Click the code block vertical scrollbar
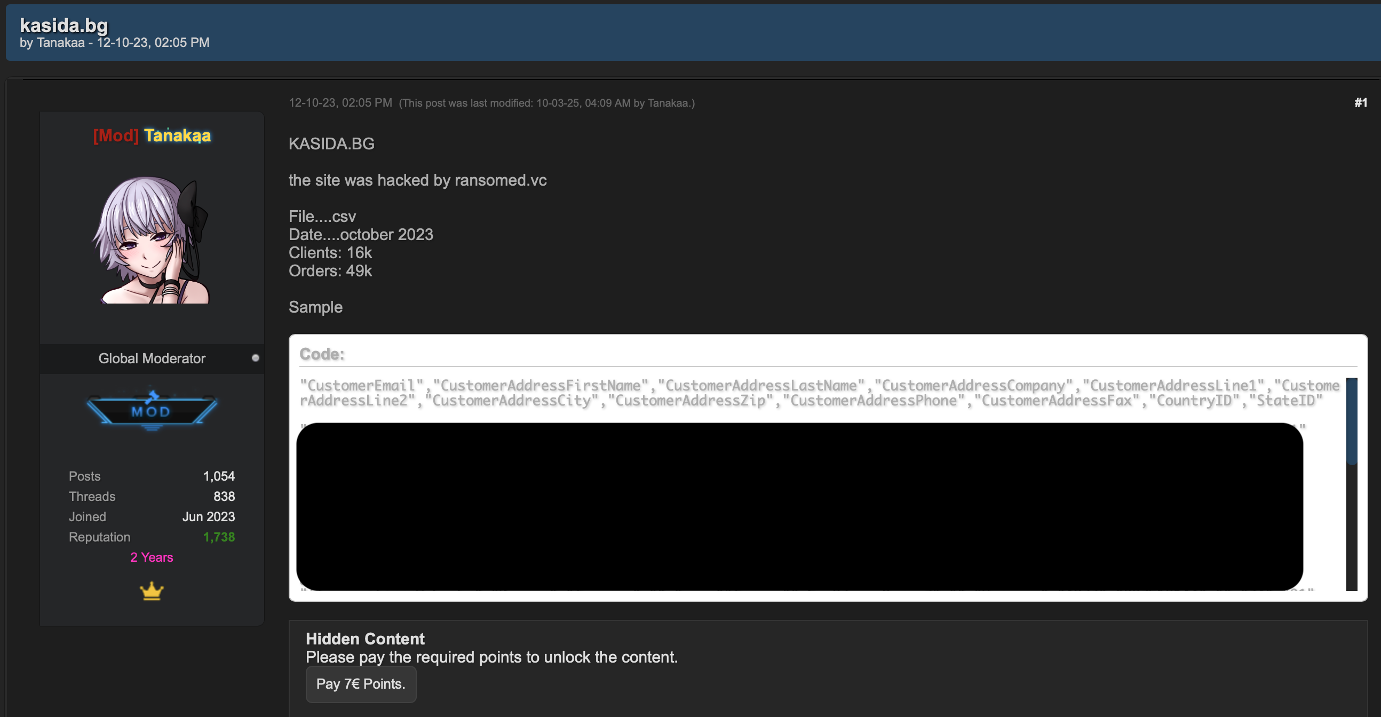 click(x=1352, y=484)
